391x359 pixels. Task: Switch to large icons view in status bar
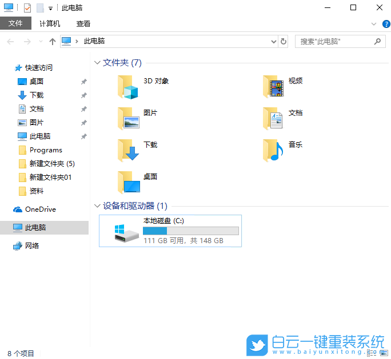[384, 353]
